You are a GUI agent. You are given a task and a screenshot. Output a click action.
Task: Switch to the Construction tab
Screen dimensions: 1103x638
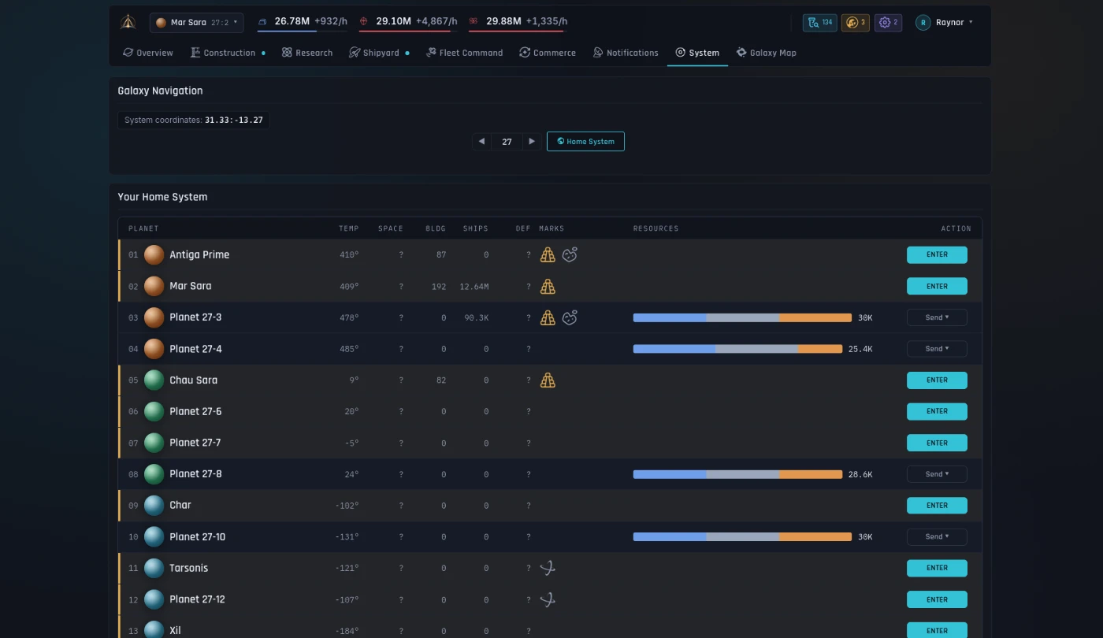(x=228, y=53)
